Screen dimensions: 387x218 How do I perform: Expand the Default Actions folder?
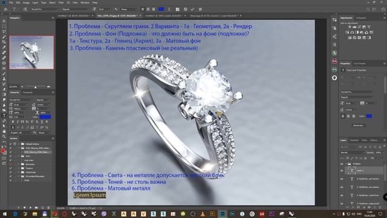[x=19, y=144]
